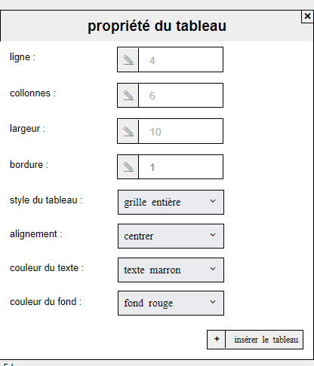Click the pencil icon beside ligne field
Viewport: 314px width, 366px height.
[128, 59]
